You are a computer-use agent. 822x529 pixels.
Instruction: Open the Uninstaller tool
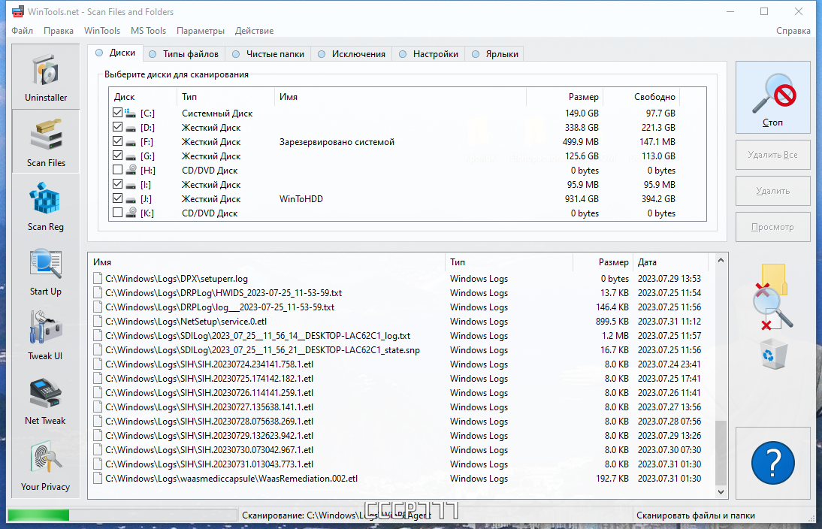(46, 77)
